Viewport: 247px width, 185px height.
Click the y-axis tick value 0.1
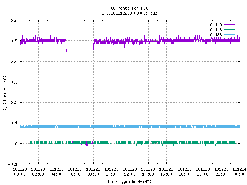coord(14,123)
